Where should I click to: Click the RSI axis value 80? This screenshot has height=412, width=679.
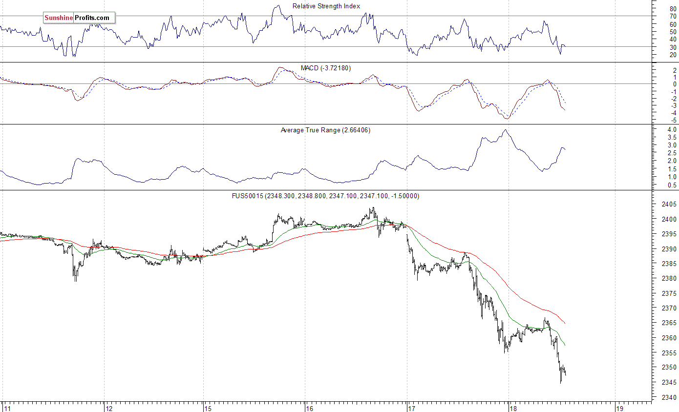(x=673, y=8)
